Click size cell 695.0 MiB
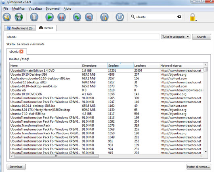214x172 pixels. point(88,86)
